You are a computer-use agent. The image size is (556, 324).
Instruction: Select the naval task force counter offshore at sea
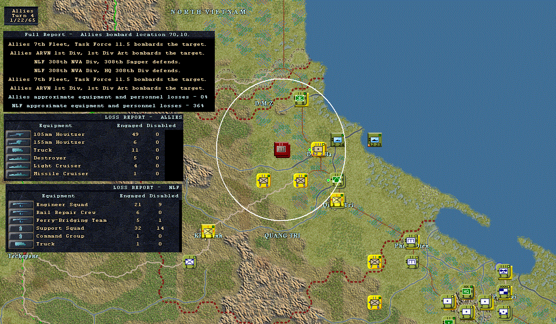[x=375, y=140]
